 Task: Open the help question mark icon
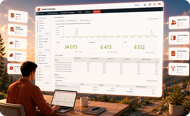pyautogui.click(x=145, y=5)
